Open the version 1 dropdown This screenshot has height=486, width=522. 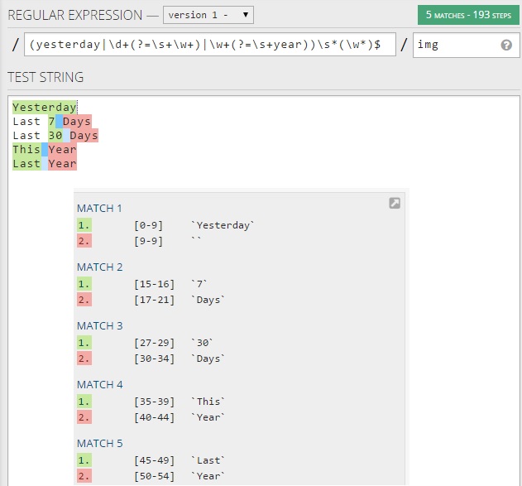coord(208,15)
